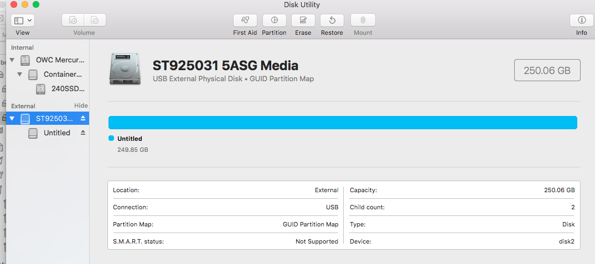Screen dimensions: 595x264
Task: Click the Partition Map: label
Action: click(133, 224)
